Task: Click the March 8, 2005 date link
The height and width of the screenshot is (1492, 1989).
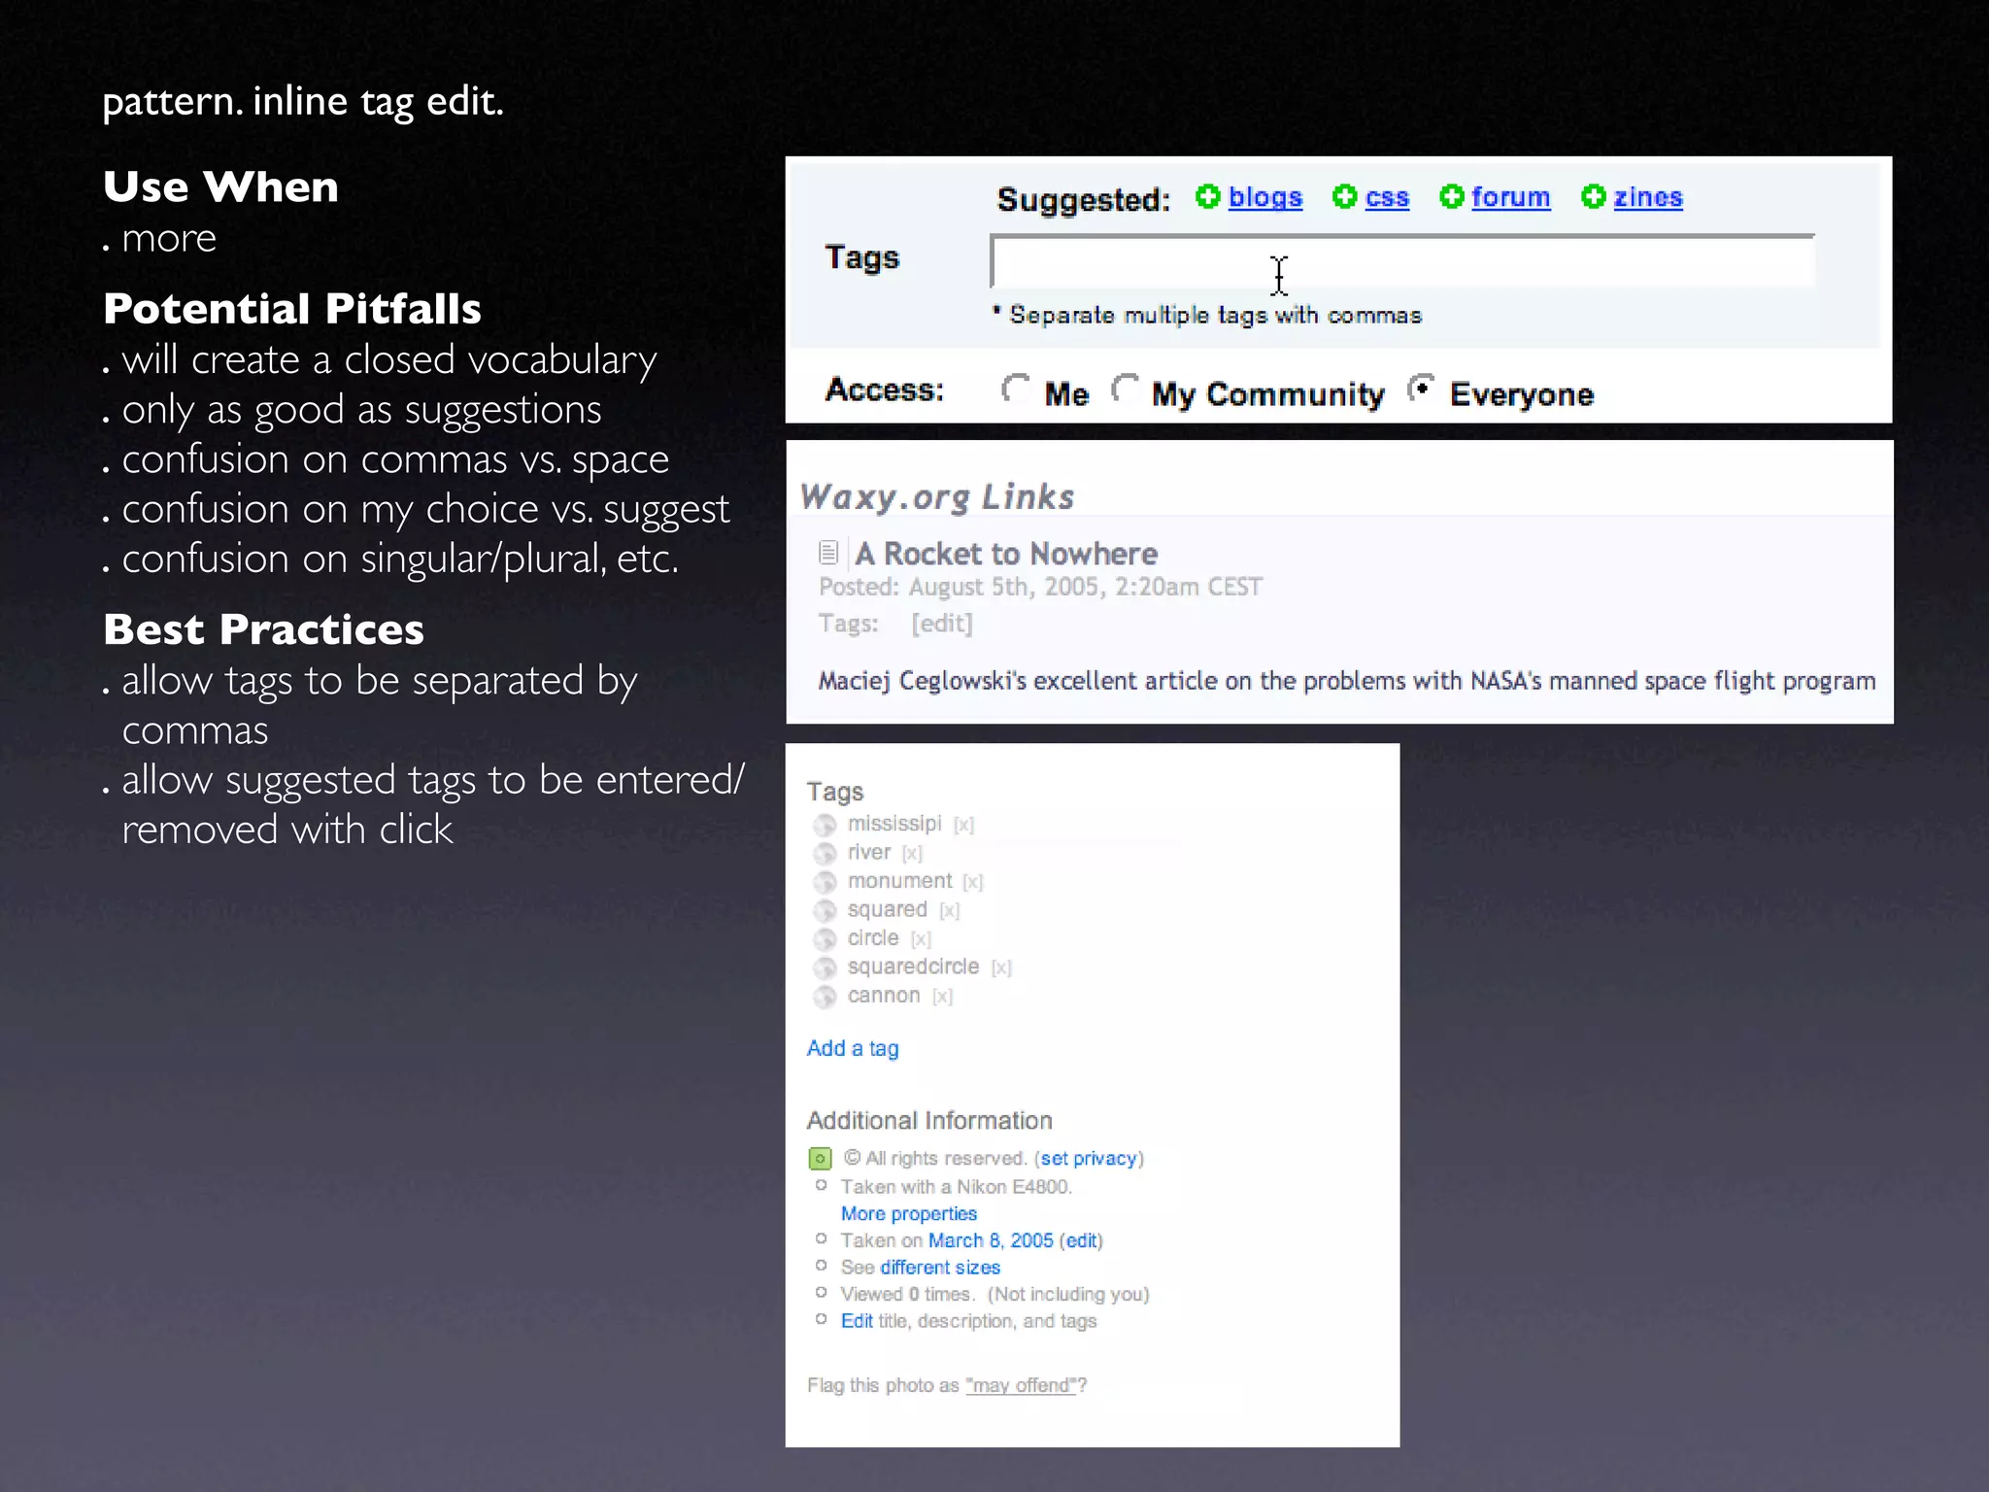Action: tap(991, 1240)
